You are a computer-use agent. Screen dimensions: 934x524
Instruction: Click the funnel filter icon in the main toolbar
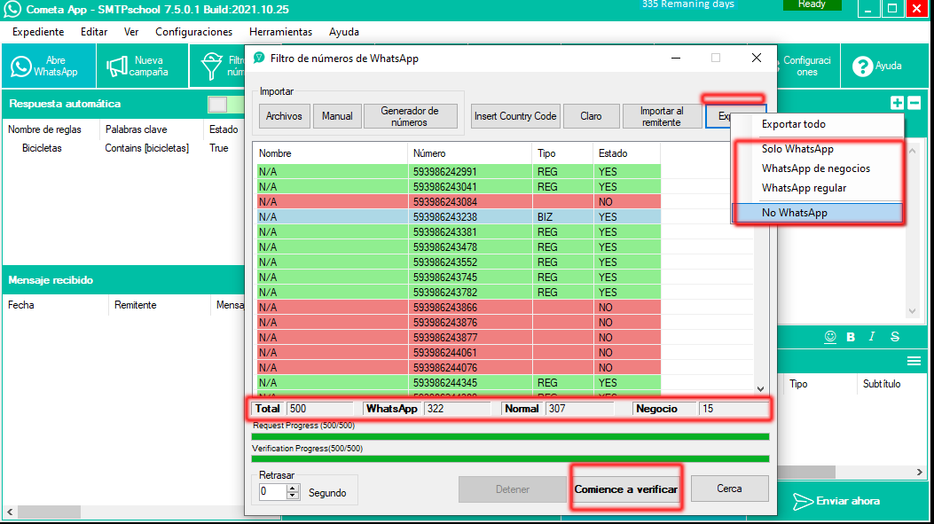coord(211,66)
